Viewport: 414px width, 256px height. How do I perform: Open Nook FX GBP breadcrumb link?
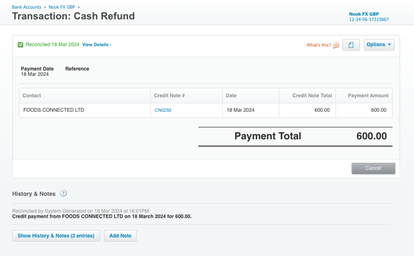[63, 7]
